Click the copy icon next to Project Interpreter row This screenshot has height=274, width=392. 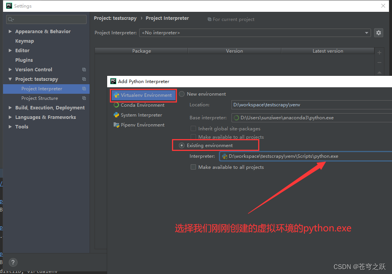[84, 89]
